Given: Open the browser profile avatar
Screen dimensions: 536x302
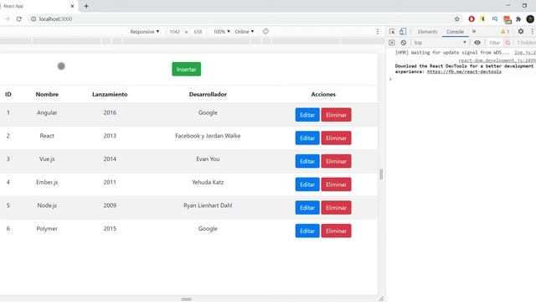Looking at the screenshot, I should click(530, 19).
